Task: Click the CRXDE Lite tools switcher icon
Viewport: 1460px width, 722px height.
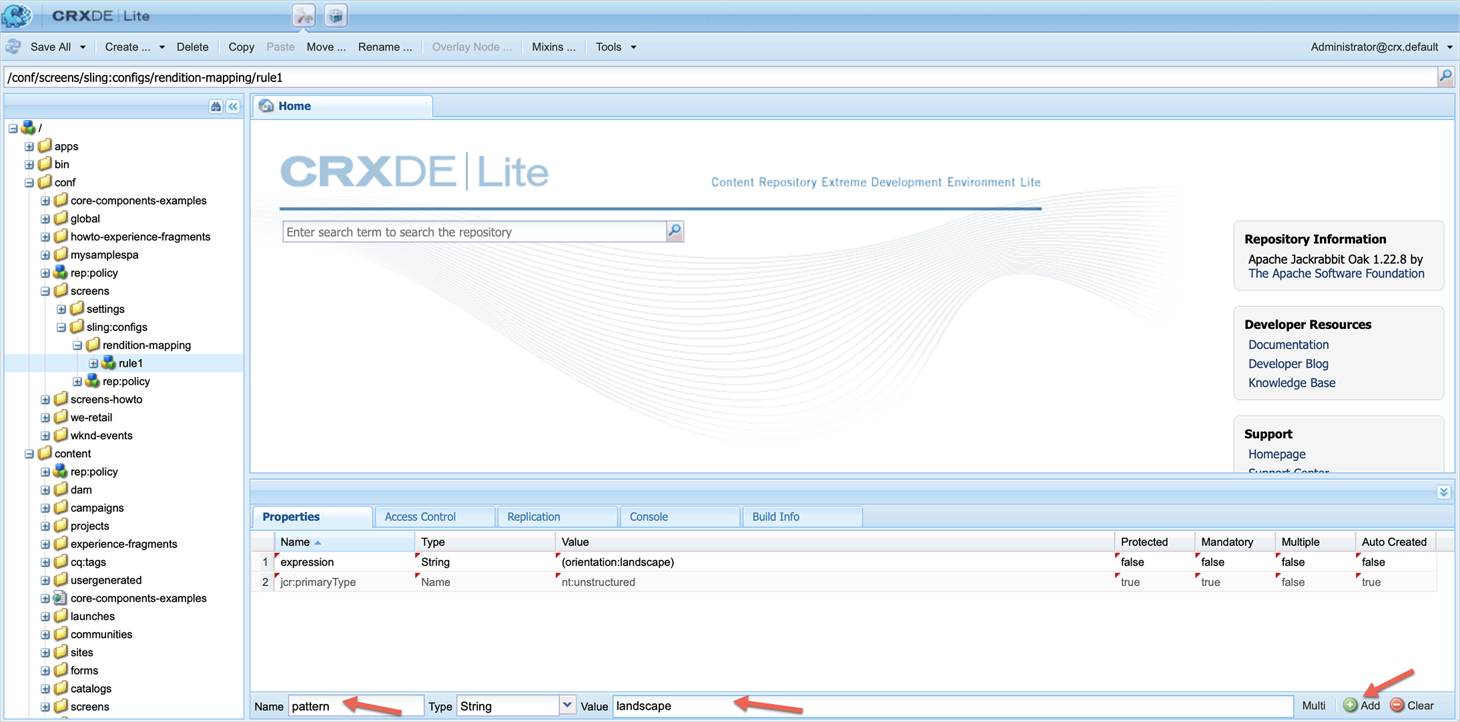Action: coord(304,15)
